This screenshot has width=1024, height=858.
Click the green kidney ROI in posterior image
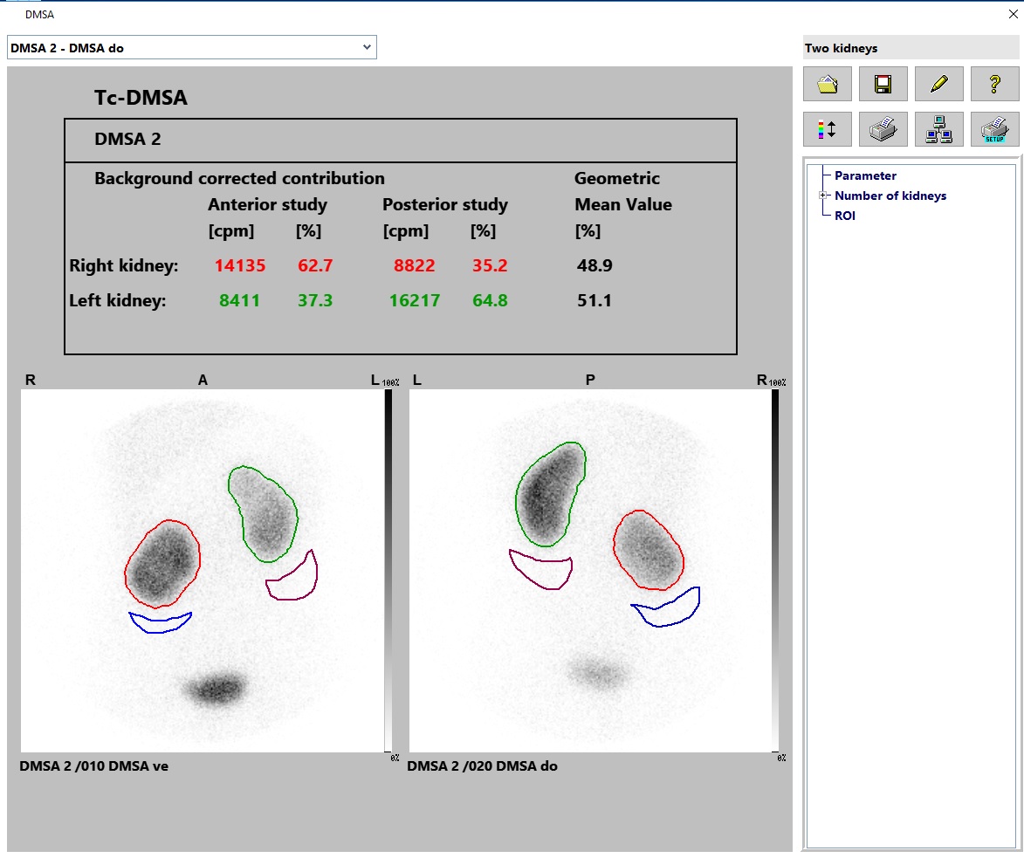point(519,498)
